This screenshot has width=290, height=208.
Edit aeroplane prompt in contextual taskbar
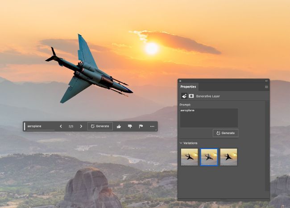(41, 126)
